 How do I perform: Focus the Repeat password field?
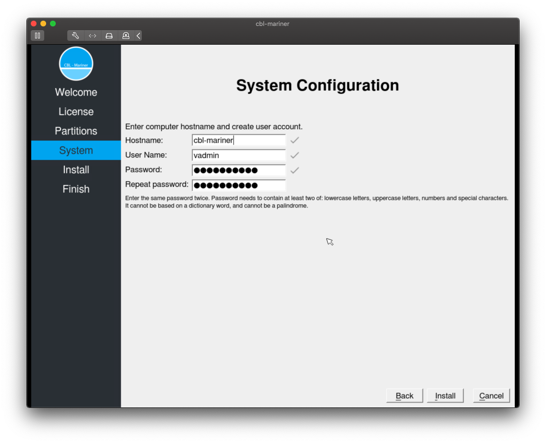click(x=238, y=185)
